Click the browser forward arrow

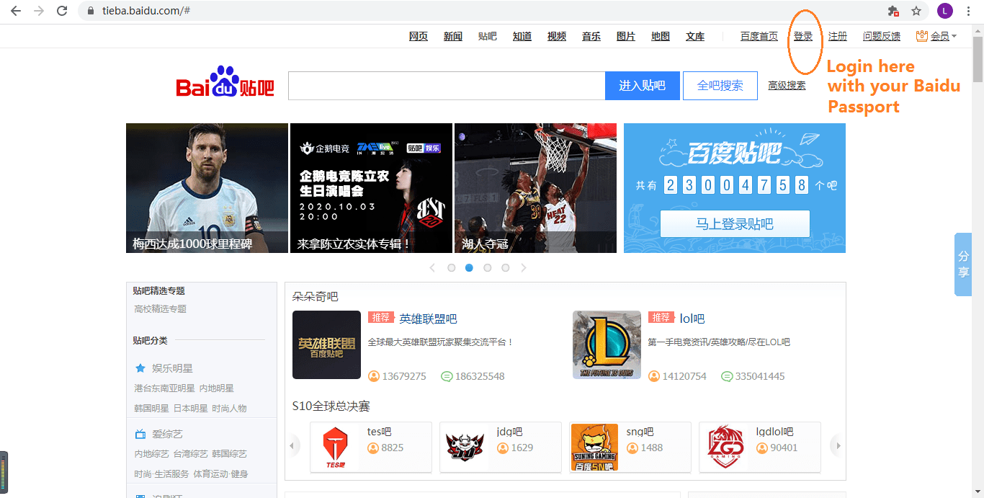pos(39,11)
